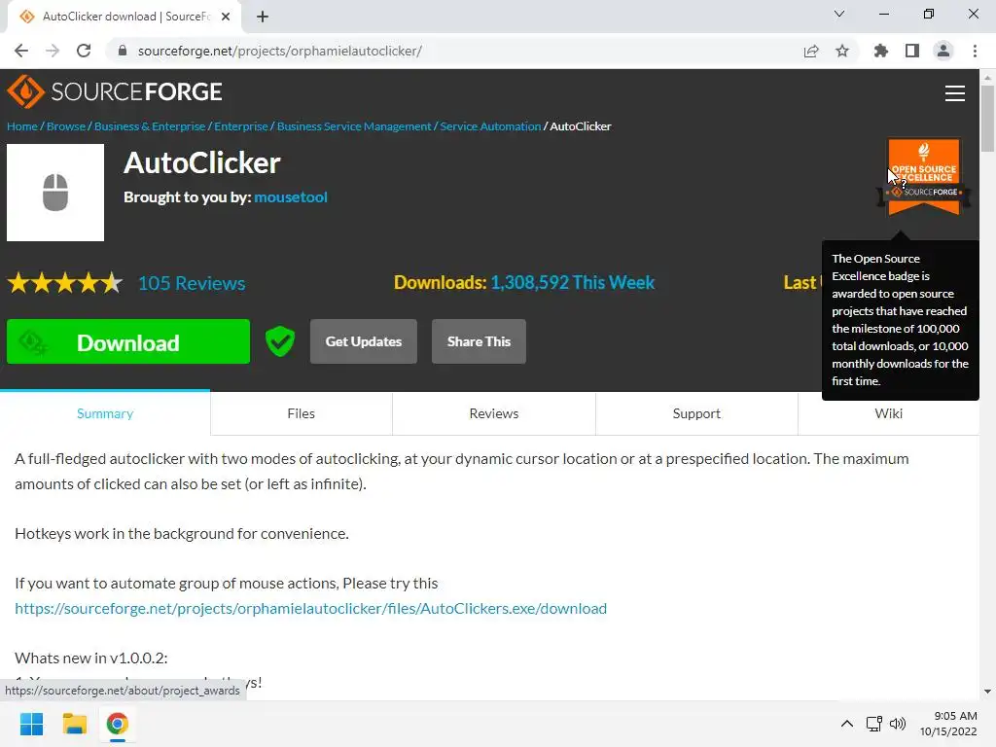Open the 105 Reviews link

tap(192, 283)
